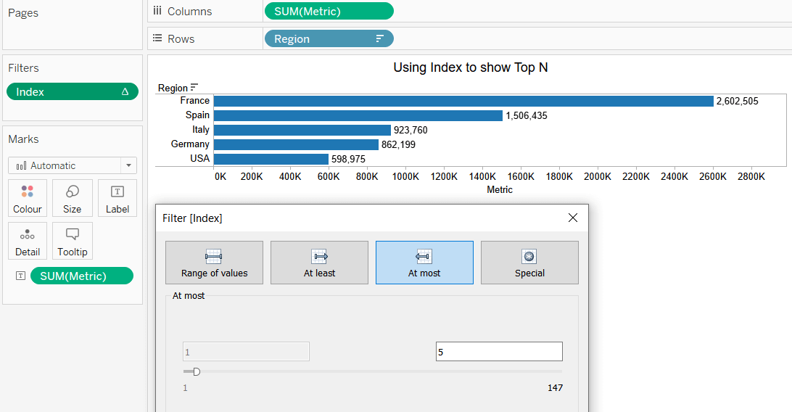Click the Filters shelf label
The height and width of the screenshot is (412, 792).
[23, 68]
